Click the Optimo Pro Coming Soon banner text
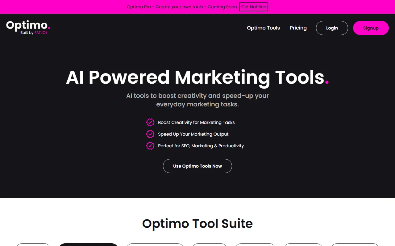 [182, 7]
